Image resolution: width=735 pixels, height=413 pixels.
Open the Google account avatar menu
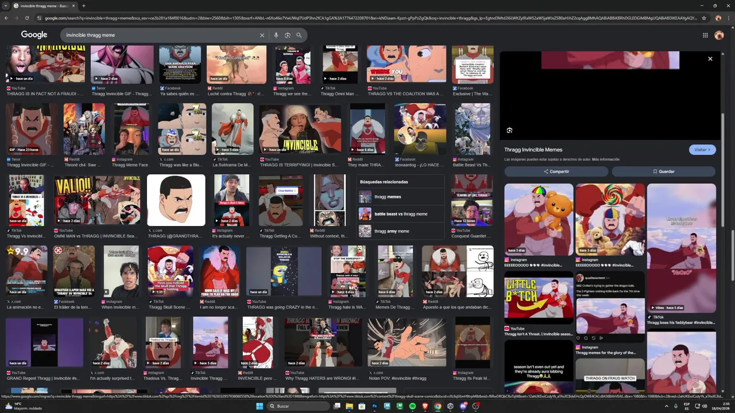719,35
